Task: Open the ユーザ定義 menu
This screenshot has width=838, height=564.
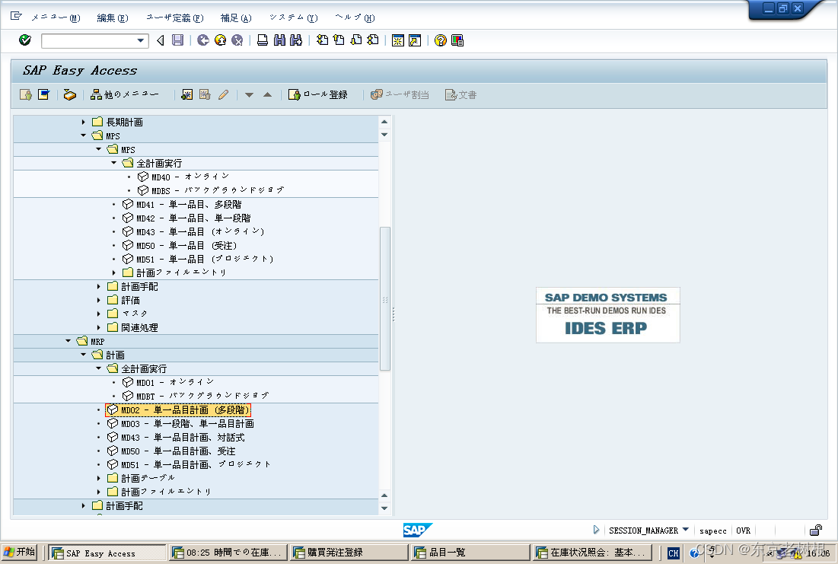Action: tap(175, 18)
